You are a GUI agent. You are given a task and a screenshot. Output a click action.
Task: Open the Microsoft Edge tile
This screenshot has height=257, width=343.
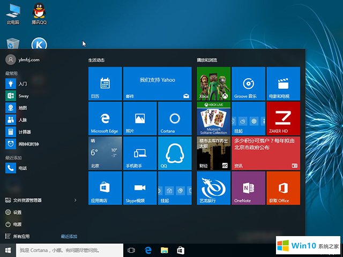(x=105, y=118)
